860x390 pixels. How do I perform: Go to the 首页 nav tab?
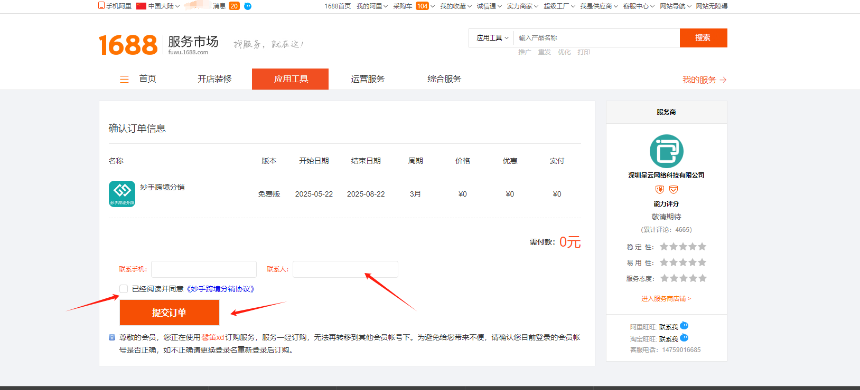[x=147, y=79]
